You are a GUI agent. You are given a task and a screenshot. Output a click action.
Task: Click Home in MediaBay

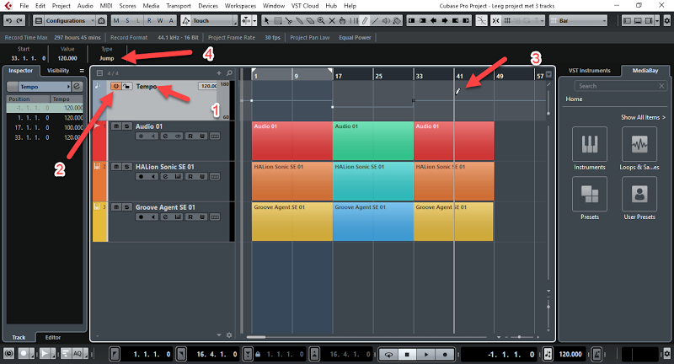[x=574, y=99]
